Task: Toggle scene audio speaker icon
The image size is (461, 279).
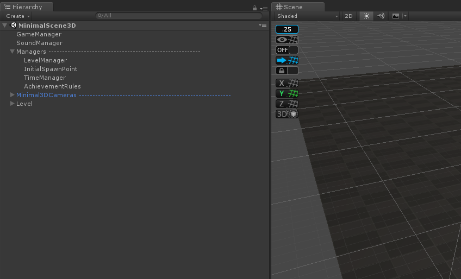Action: [x=381, y=16]
